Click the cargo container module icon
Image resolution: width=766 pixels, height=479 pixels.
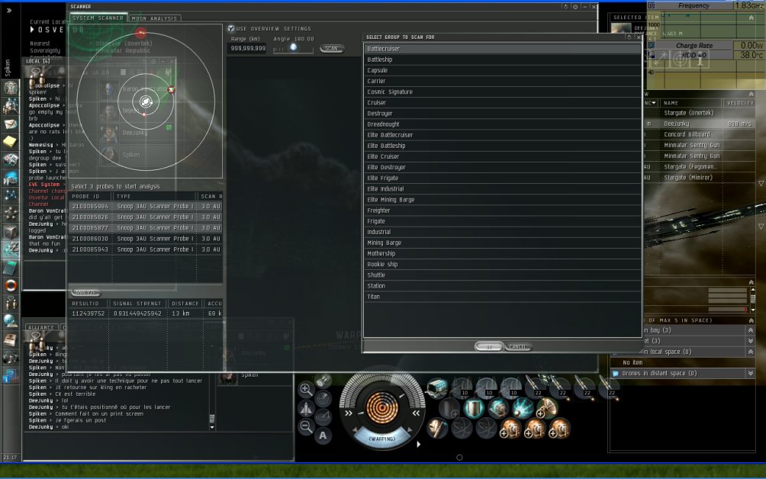coord(436,387)
